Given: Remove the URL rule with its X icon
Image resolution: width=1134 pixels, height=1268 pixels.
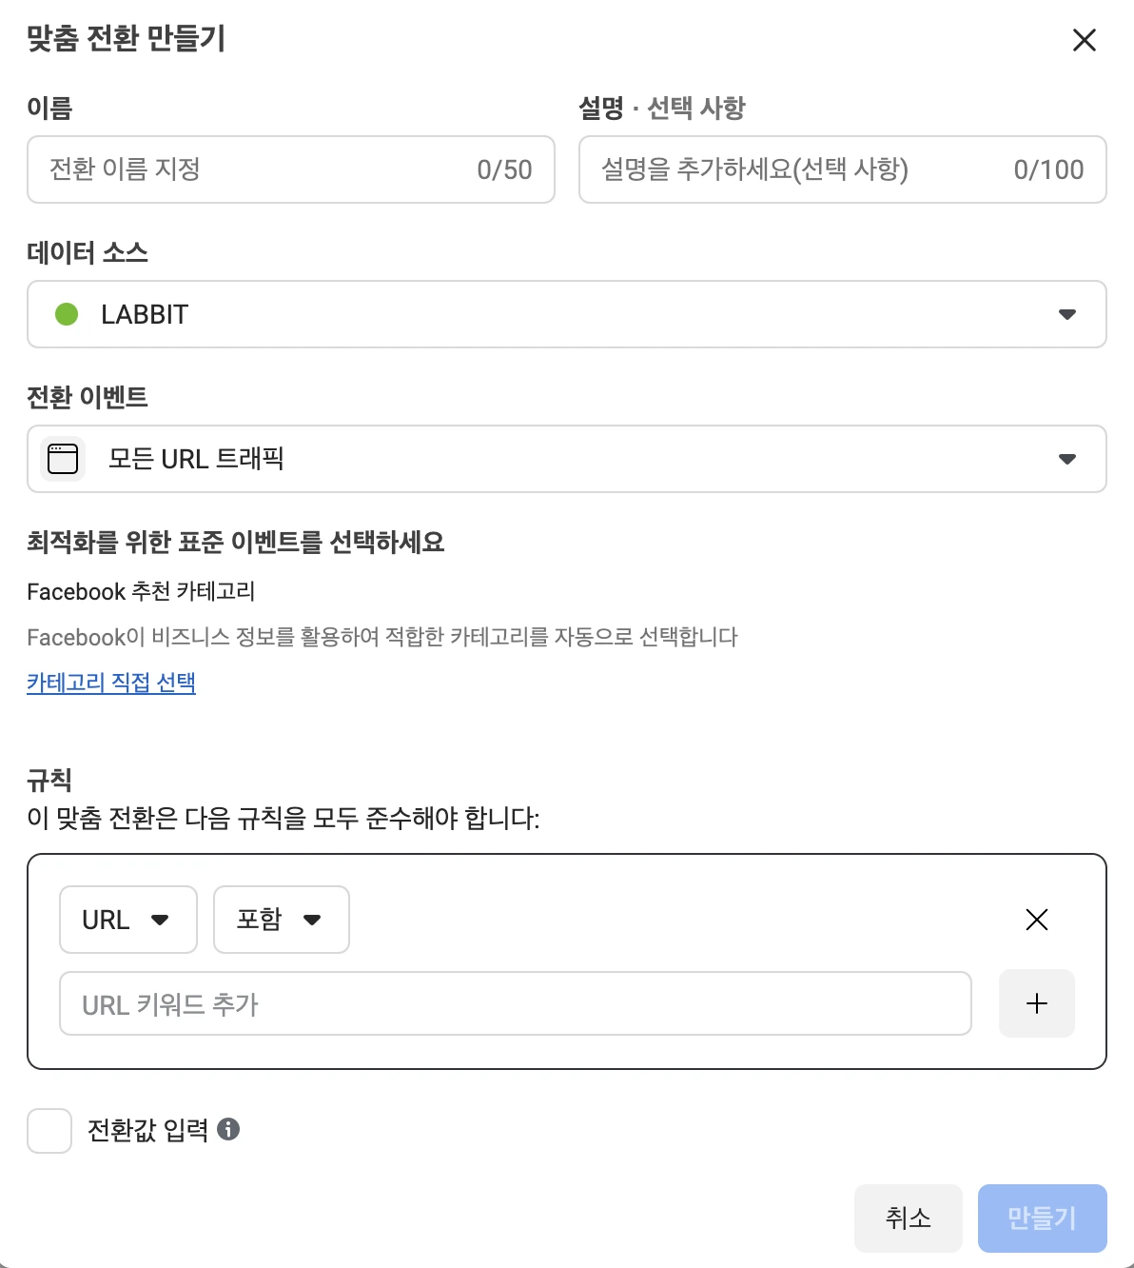Looking at the screenshot, I should pos(1037,920).
